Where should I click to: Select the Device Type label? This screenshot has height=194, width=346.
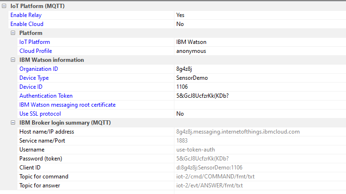pyautogui.click(x=34, y=78)
